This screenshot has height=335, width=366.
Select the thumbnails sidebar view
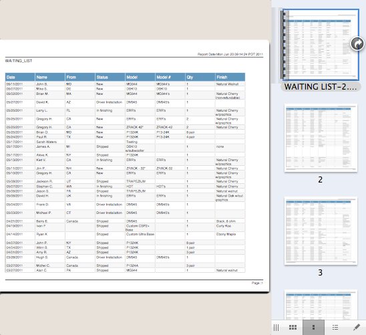point(313,327)
